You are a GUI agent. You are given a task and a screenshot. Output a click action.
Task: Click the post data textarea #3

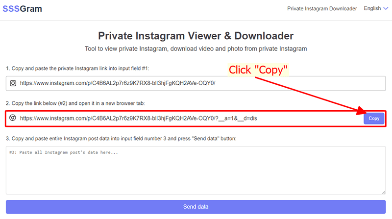(196, 170)
